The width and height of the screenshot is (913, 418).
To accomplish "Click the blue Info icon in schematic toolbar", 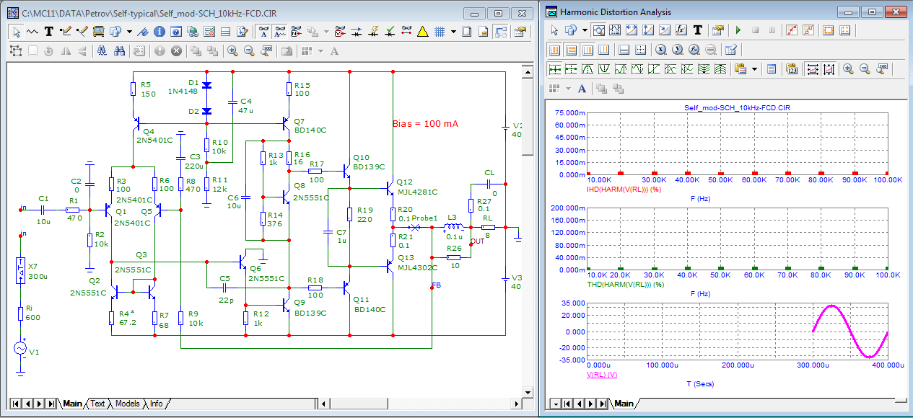I will (x=159, y=32).
